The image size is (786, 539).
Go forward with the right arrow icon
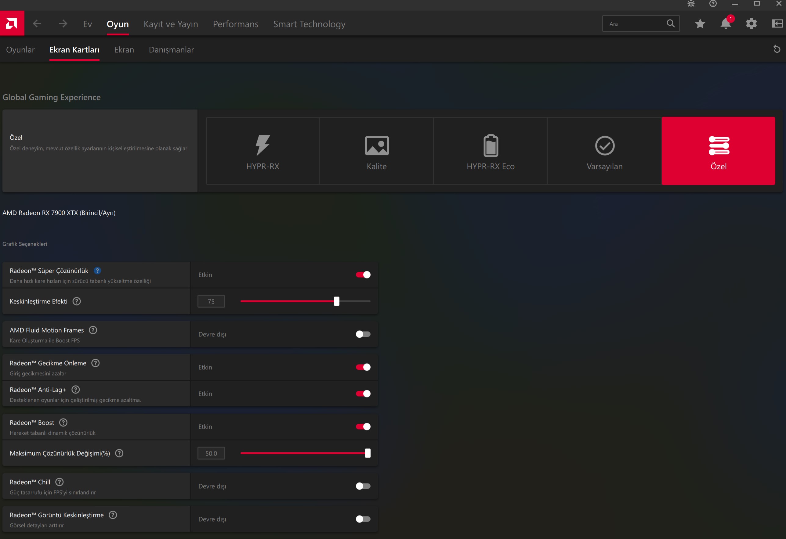[63, 24]
